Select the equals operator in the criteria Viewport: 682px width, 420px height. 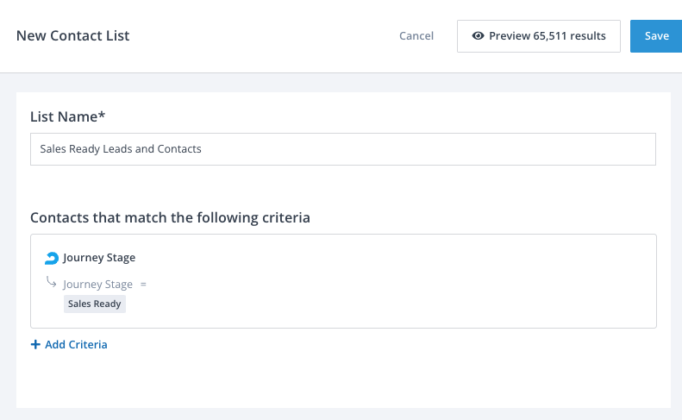[143, 284]
